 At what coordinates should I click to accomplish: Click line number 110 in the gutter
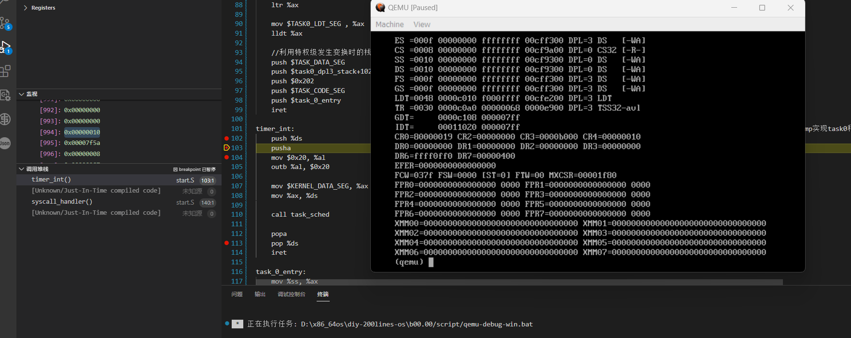pos(237,215)
